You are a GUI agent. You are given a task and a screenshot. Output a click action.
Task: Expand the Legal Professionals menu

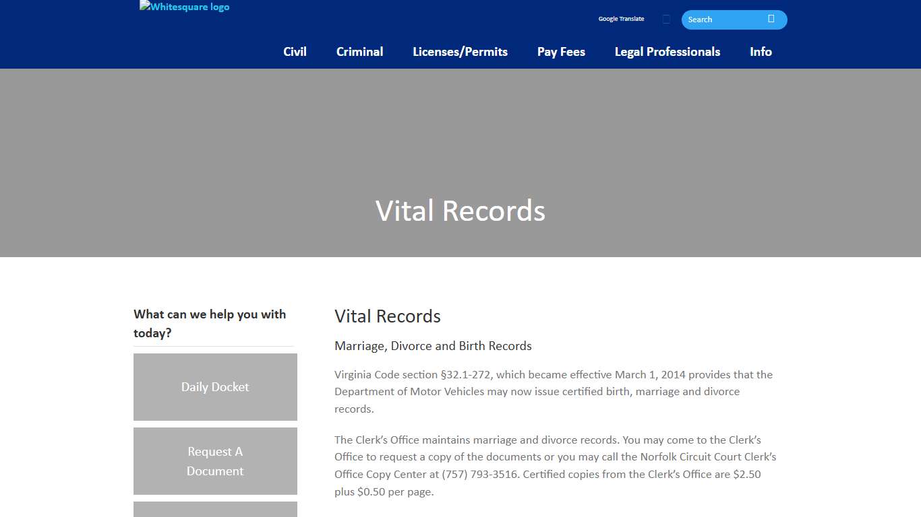point(667,52)
